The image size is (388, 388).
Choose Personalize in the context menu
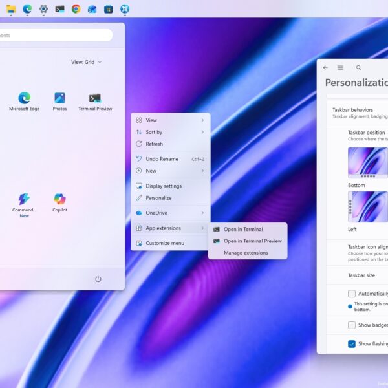pos(171,198)
